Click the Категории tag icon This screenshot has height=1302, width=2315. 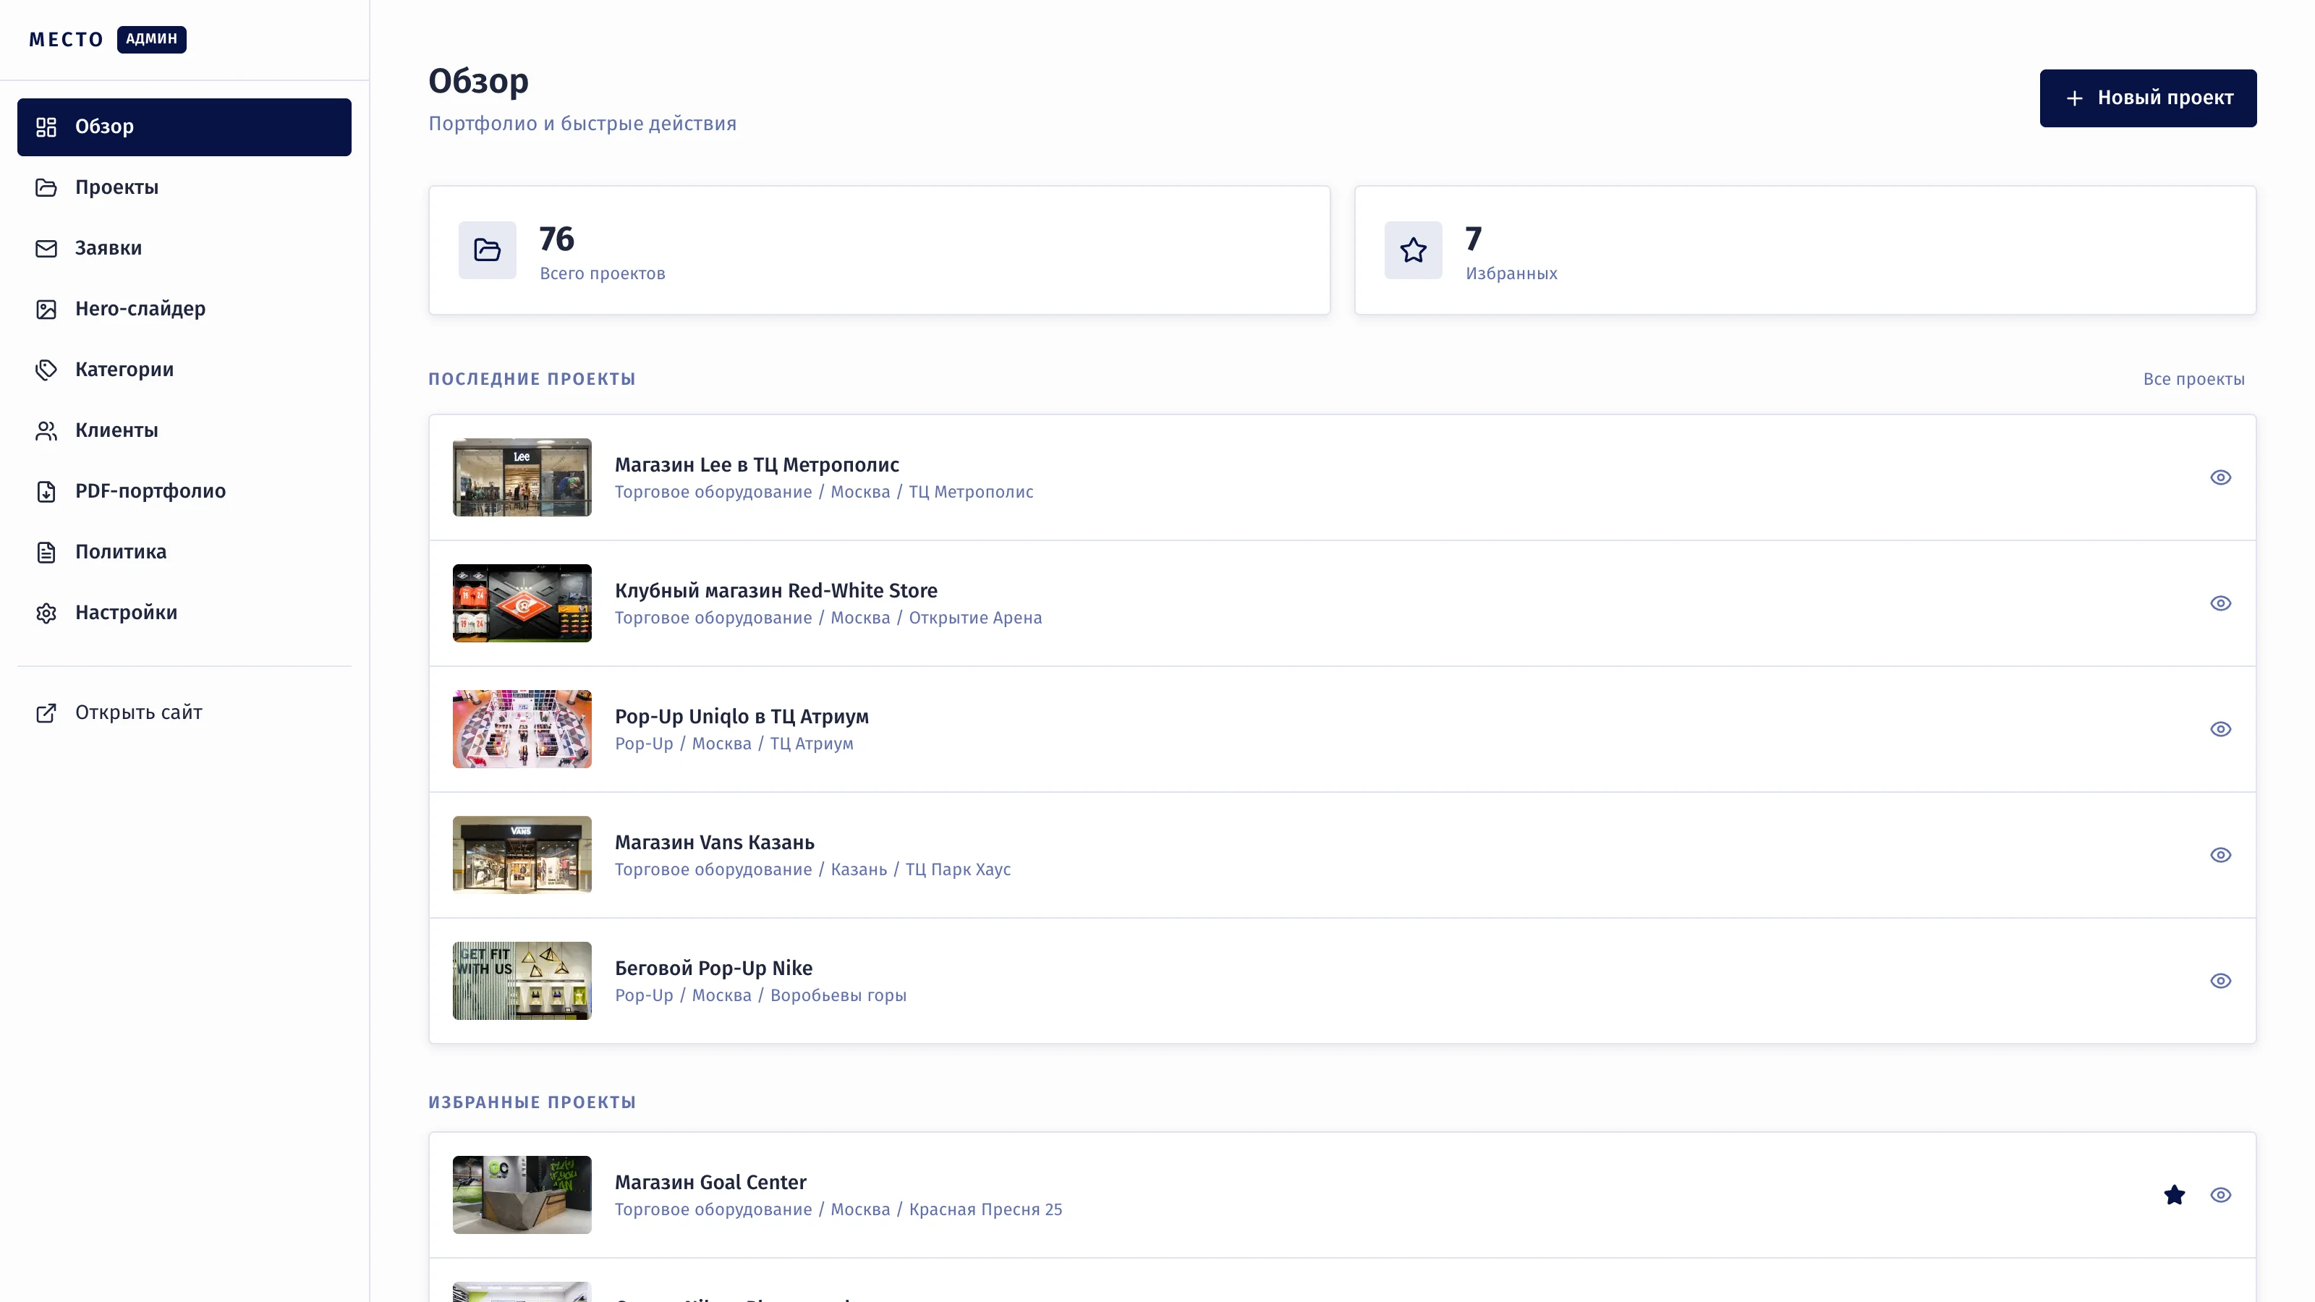46,370
